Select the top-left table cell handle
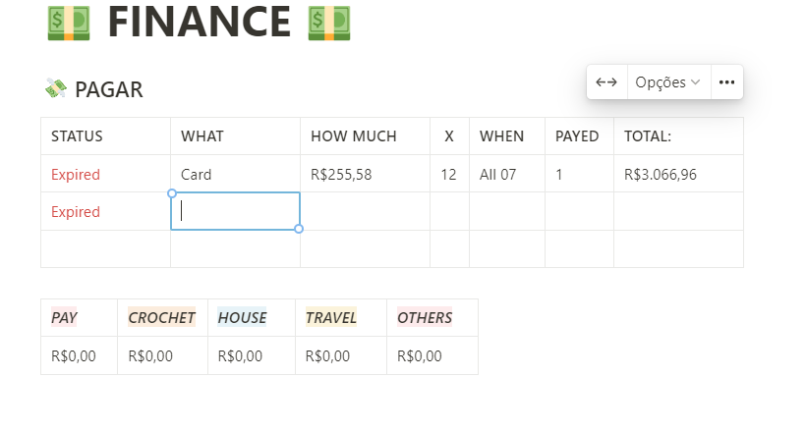The width and height of the screenshot is (806, 432). (171, 192)
